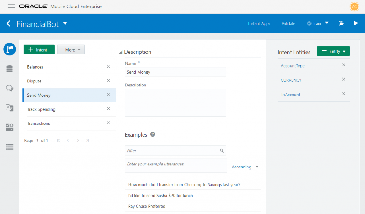Viewport: 365px width, 214px height.
Task: Open the ToAccount entity link
Action: (291, 95)
